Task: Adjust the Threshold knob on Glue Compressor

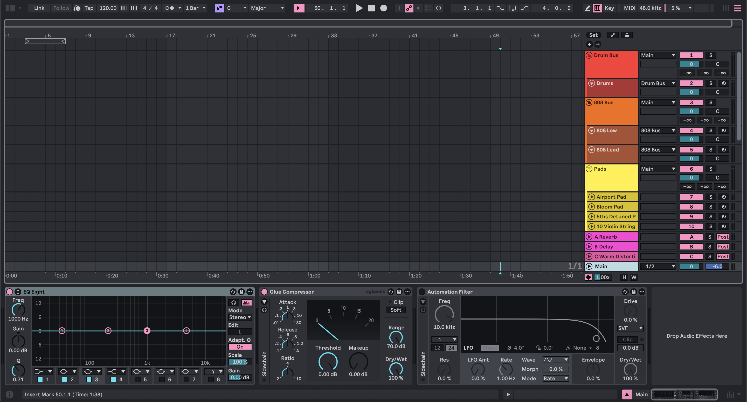Action: (328, 363)
